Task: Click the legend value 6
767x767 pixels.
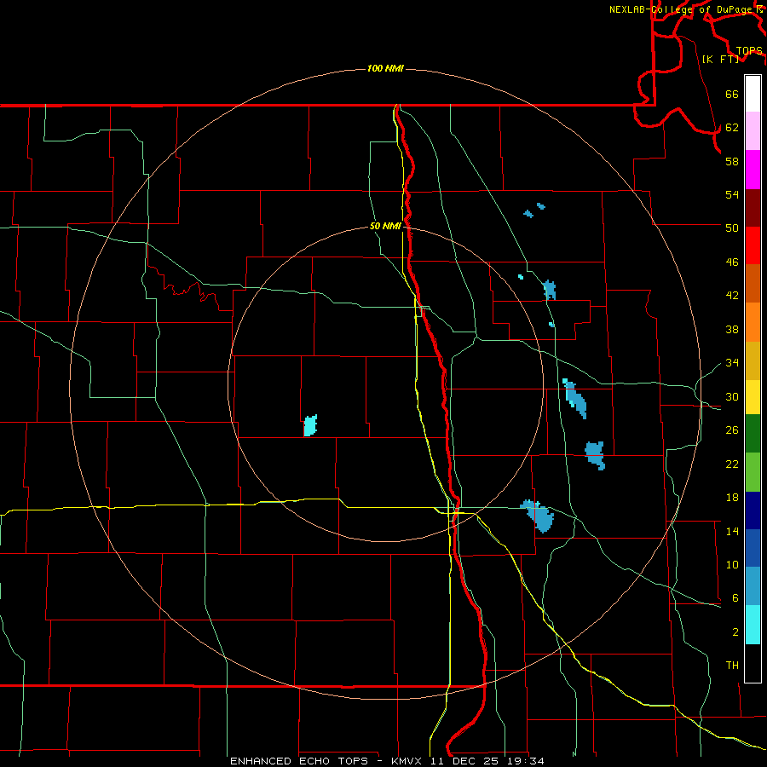Action: point(735,598)
